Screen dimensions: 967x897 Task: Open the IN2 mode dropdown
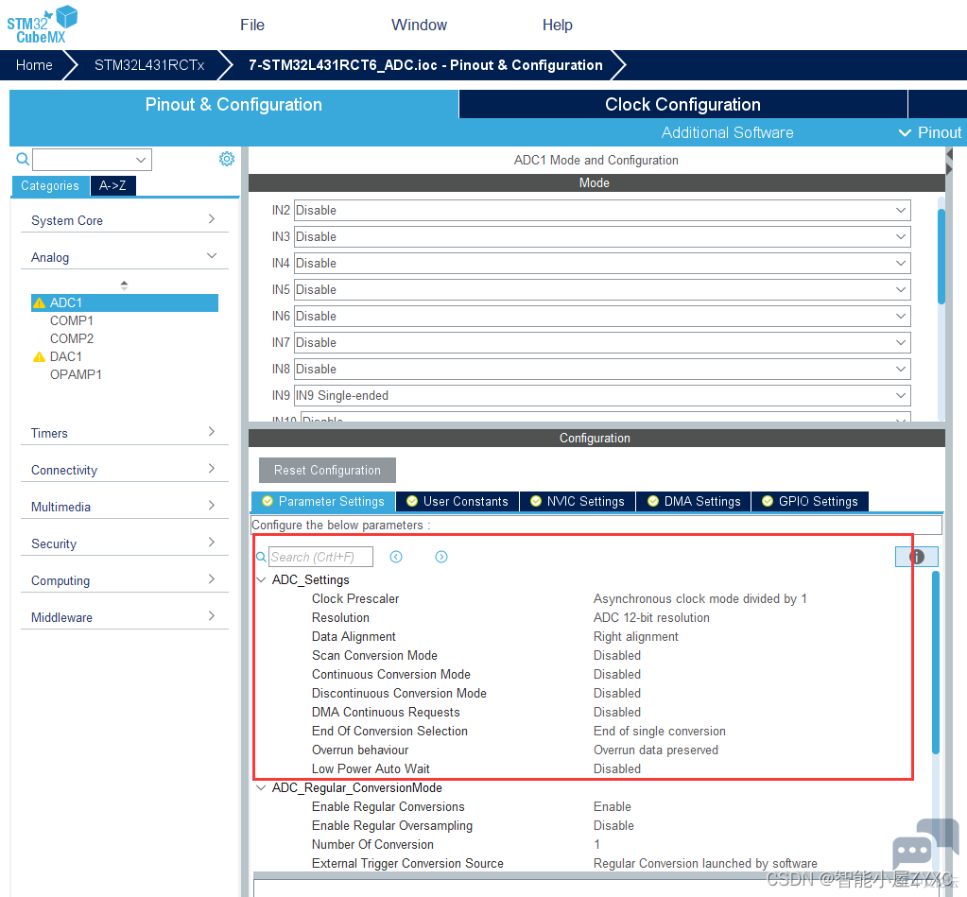click(x=602, y=210)
